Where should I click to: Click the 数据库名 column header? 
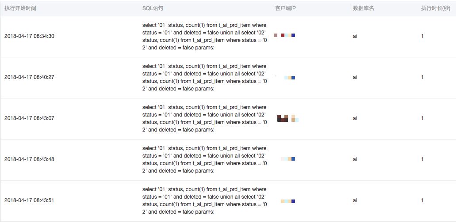point(364,8)
